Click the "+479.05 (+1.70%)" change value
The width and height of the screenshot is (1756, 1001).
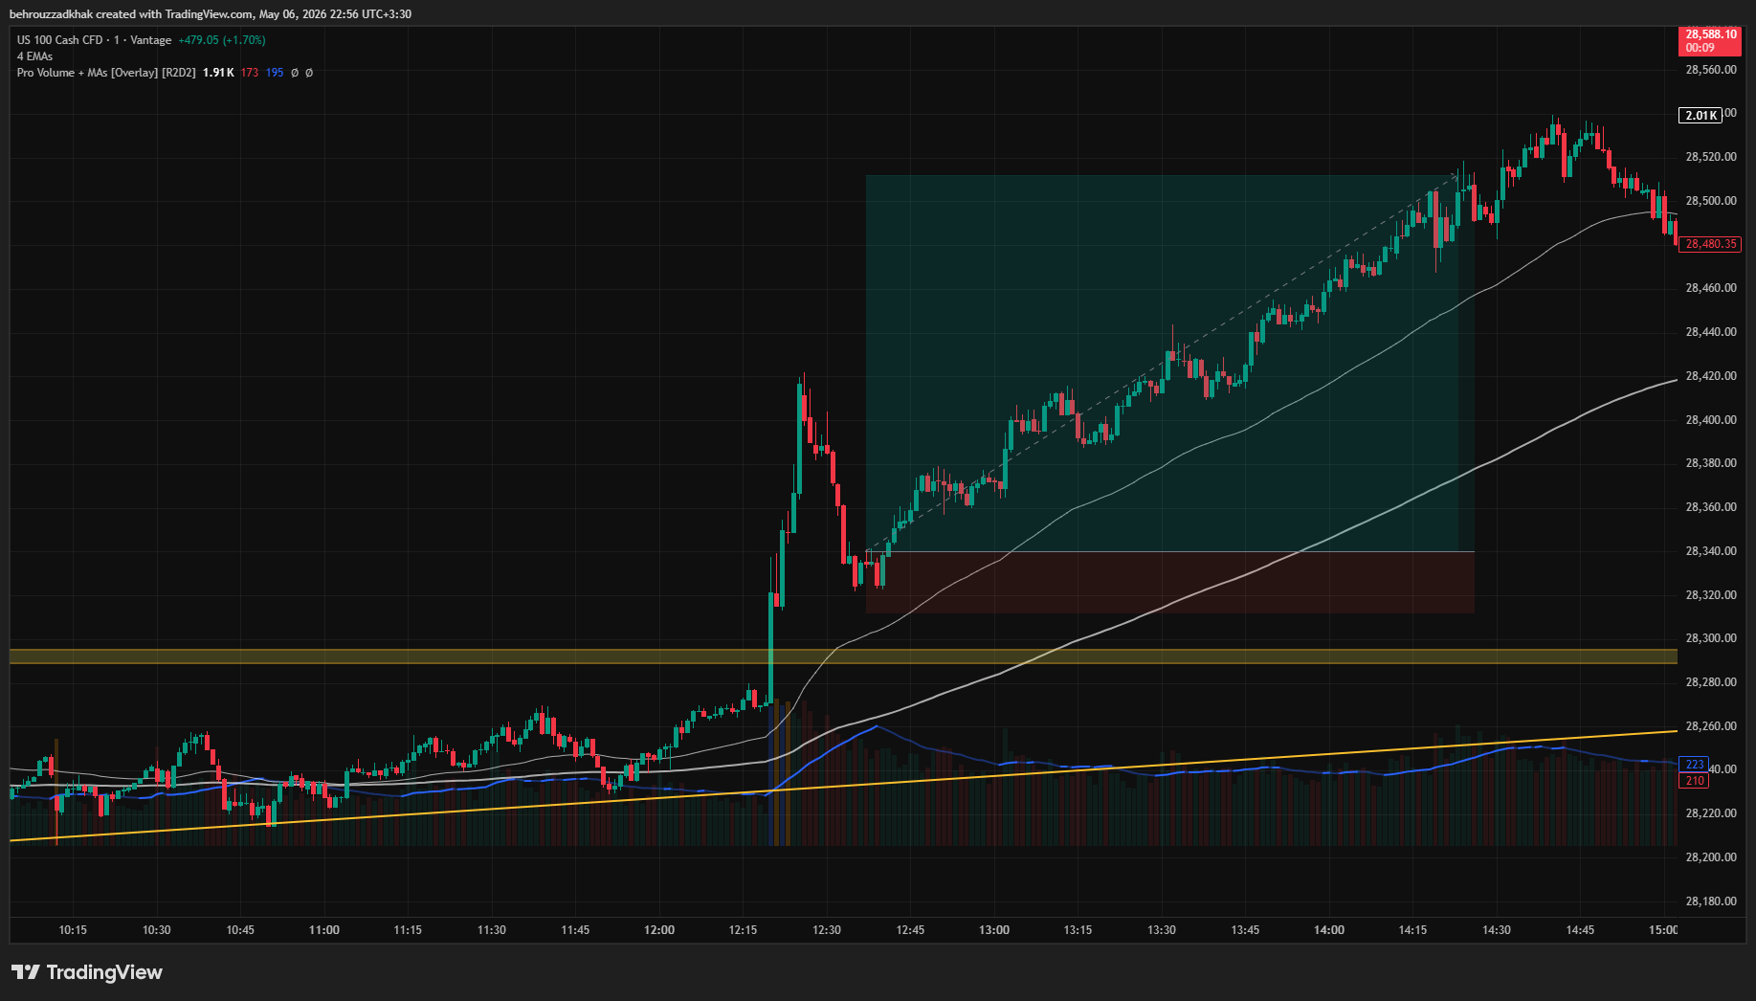[x=222, y=40]
